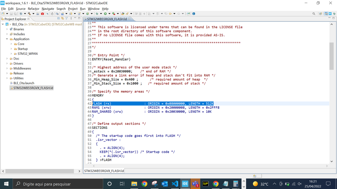Screen dimensions: 337x189
Task: Click the Run with red toolbox icon
Action: pyautogui.click(x=114, y=14)
